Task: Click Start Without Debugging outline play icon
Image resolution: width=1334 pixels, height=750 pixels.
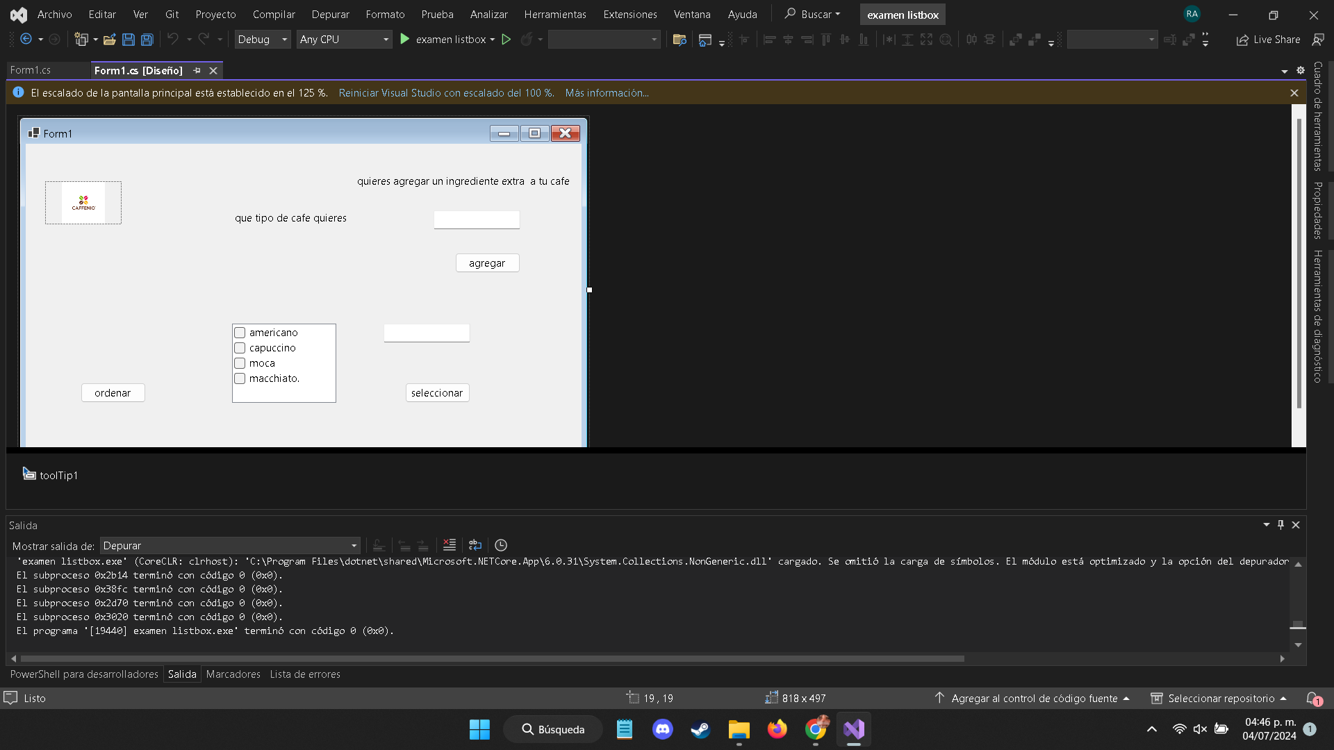Action: (x=507, y=40)
